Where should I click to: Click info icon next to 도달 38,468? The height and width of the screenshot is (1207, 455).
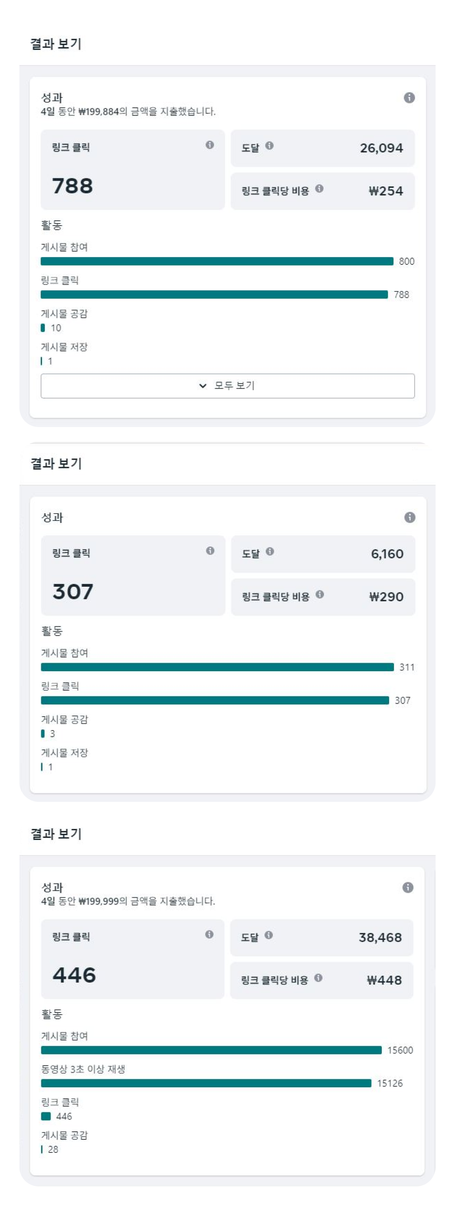269,935
